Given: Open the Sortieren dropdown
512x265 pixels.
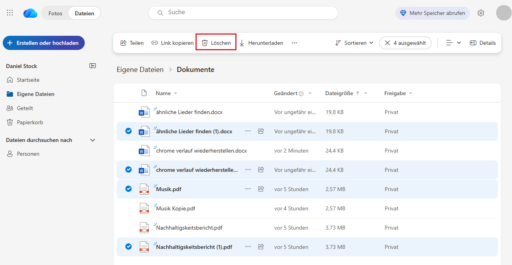Looking at the screenshot, I should pyautogui.click(x=354, y=42).
